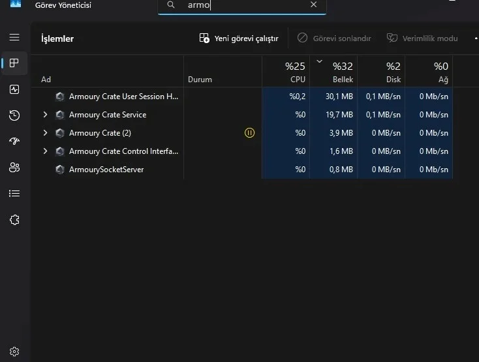
Task: Select the Armoury Crate Service process
Action: point(242,115)
